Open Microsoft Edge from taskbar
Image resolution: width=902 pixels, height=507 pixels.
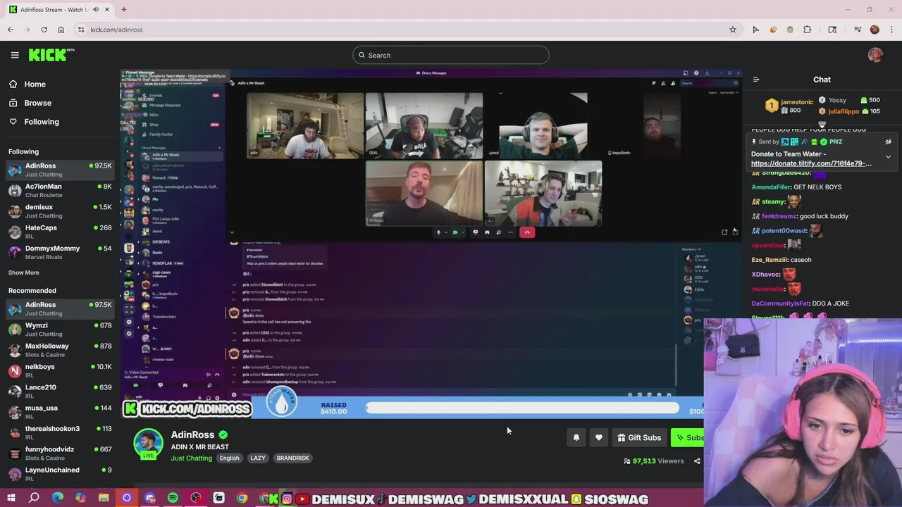pos(57,498)
